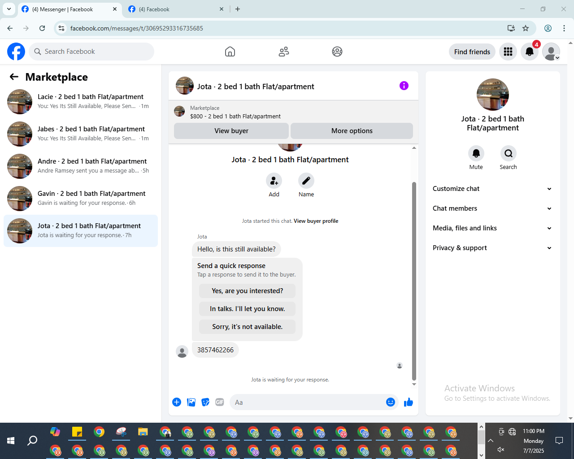
Task: Click the More options button
Action: 352,131
